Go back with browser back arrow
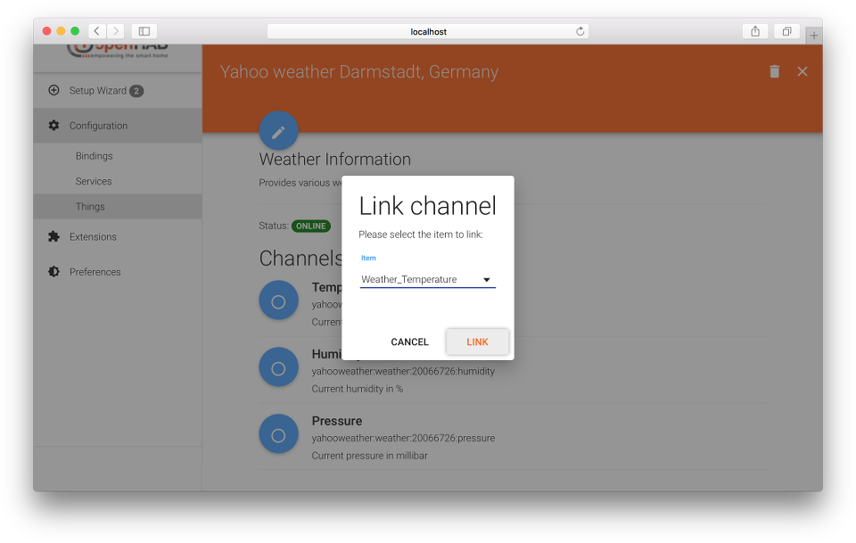Viewport: 856px width, 543px height. (97, 31)
